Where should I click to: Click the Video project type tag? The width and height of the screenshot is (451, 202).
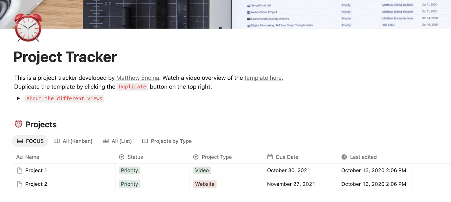(202, 170)
